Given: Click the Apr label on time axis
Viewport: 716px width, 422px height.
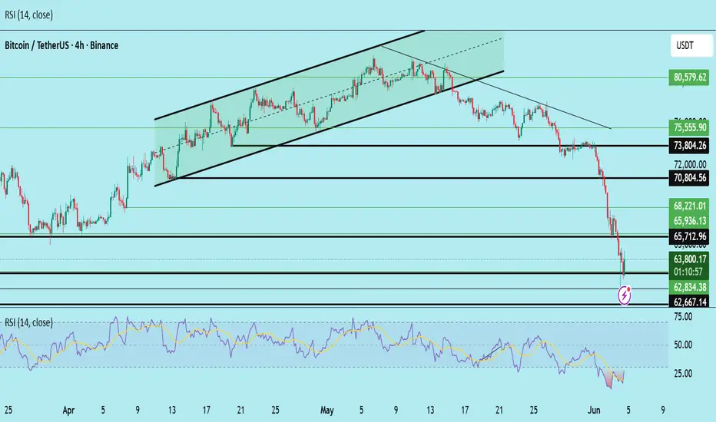Looking at the screenshot, I should click(68, 410).
